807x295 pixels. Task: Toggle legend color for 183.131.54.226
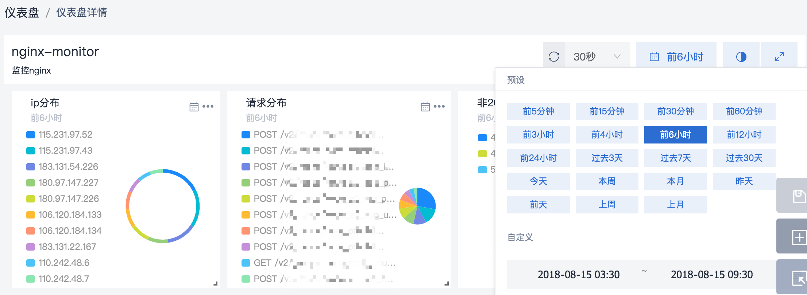[31, 167]
